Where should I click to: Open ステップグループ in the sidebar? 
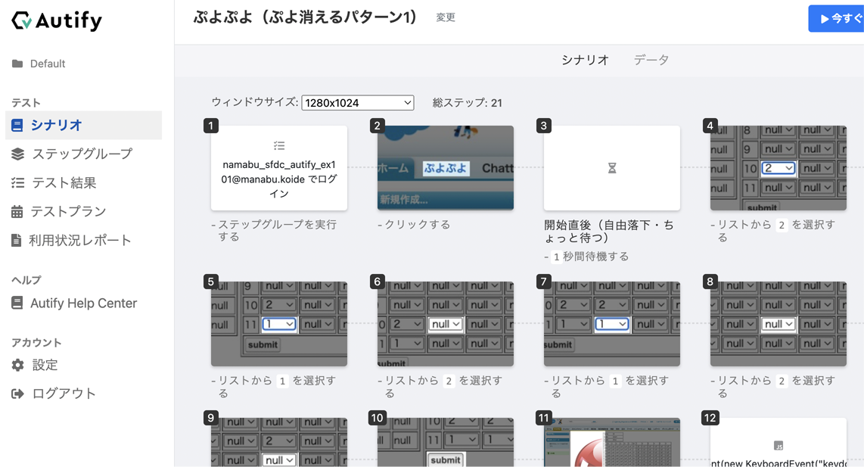pyautogui.click(x=82, y=154)
